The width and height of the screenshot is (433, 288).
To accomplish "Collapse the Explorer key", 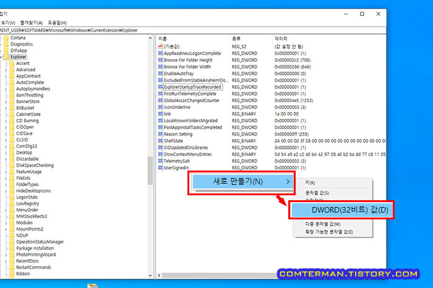I will pos(1,57).
